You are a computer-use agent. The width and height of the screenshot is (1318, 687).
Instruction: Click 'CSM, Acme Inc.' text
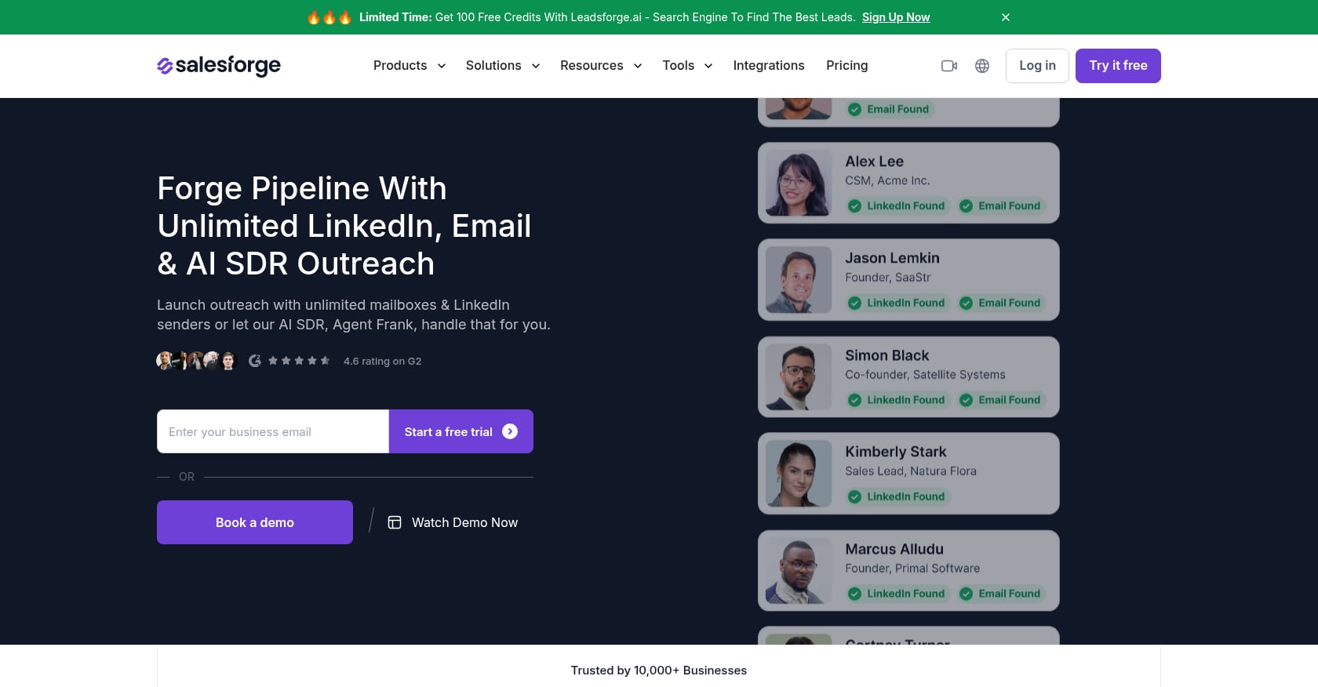pos(887,181)
